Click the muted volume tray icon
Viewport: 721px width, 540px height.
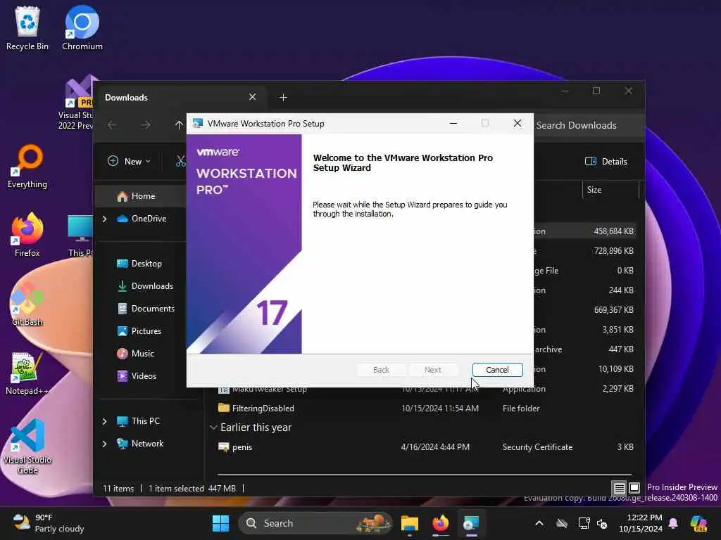(x=602, y=523)
